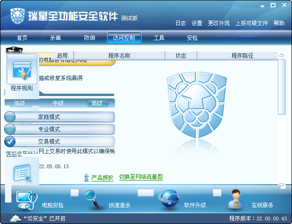The image size is (292, 224).
Task: Click the 22.05.00.13 version text
Action: 54,166
